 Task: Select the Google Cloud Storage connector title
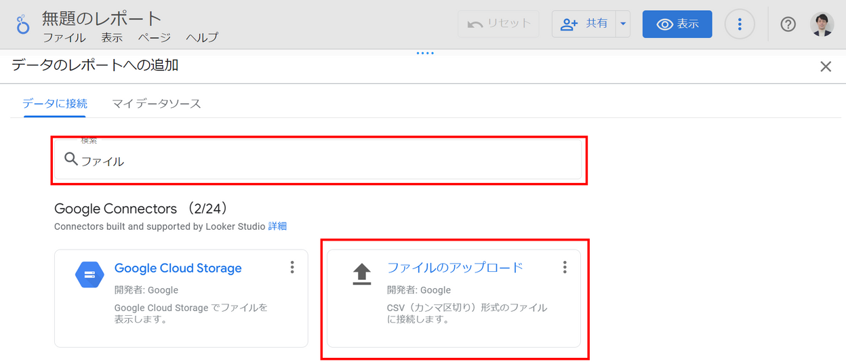click(178, 268)
